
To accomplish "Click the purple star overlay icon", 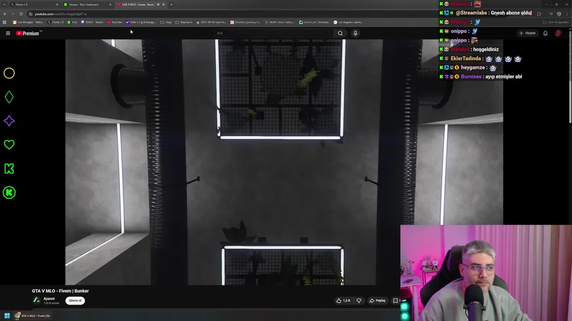I will point(9,121).
